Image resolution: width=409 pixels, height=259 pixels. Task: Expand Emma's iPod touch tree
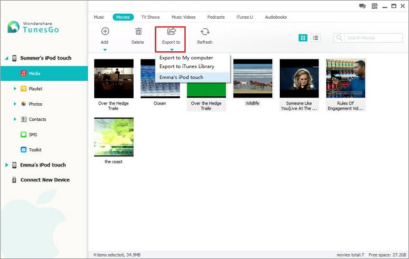tap(7, 165)
